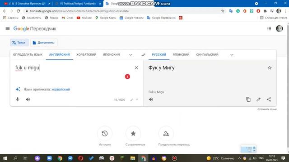The width and height of the screenshot is (289, 162).
Task: Open the browser extensions puzzle icon
Action: point(265,11)
